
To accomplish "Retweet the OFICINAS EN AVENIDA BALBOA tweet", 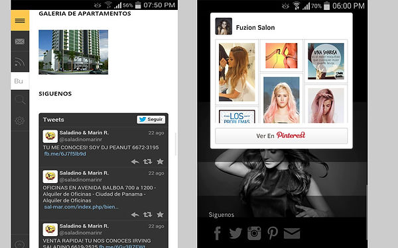I will pyautogui.click(x=147, y=214).
